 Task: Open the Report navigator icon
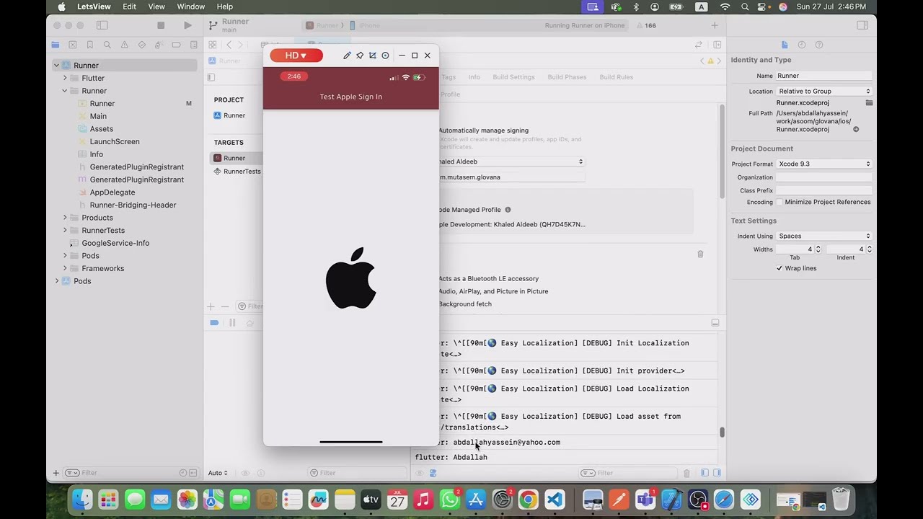coord(193,45)
